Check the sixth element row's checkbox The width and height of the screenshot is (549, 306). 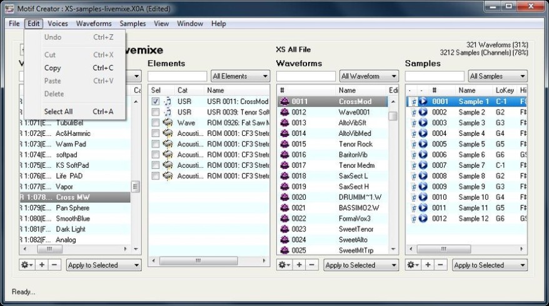(156, 155)
